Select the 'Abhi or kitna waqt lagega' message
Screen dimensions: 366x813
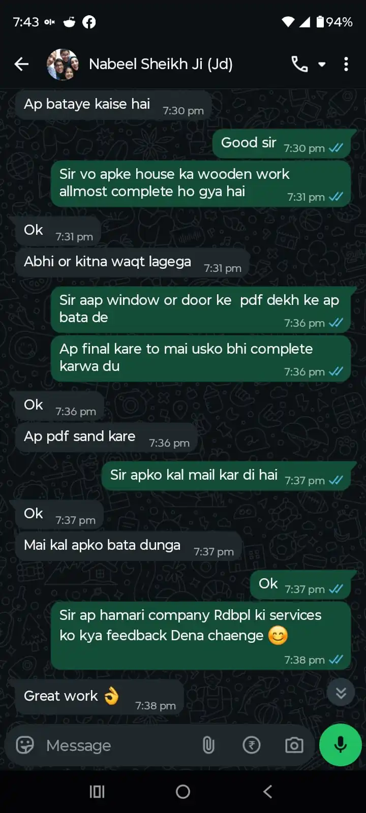133,263
